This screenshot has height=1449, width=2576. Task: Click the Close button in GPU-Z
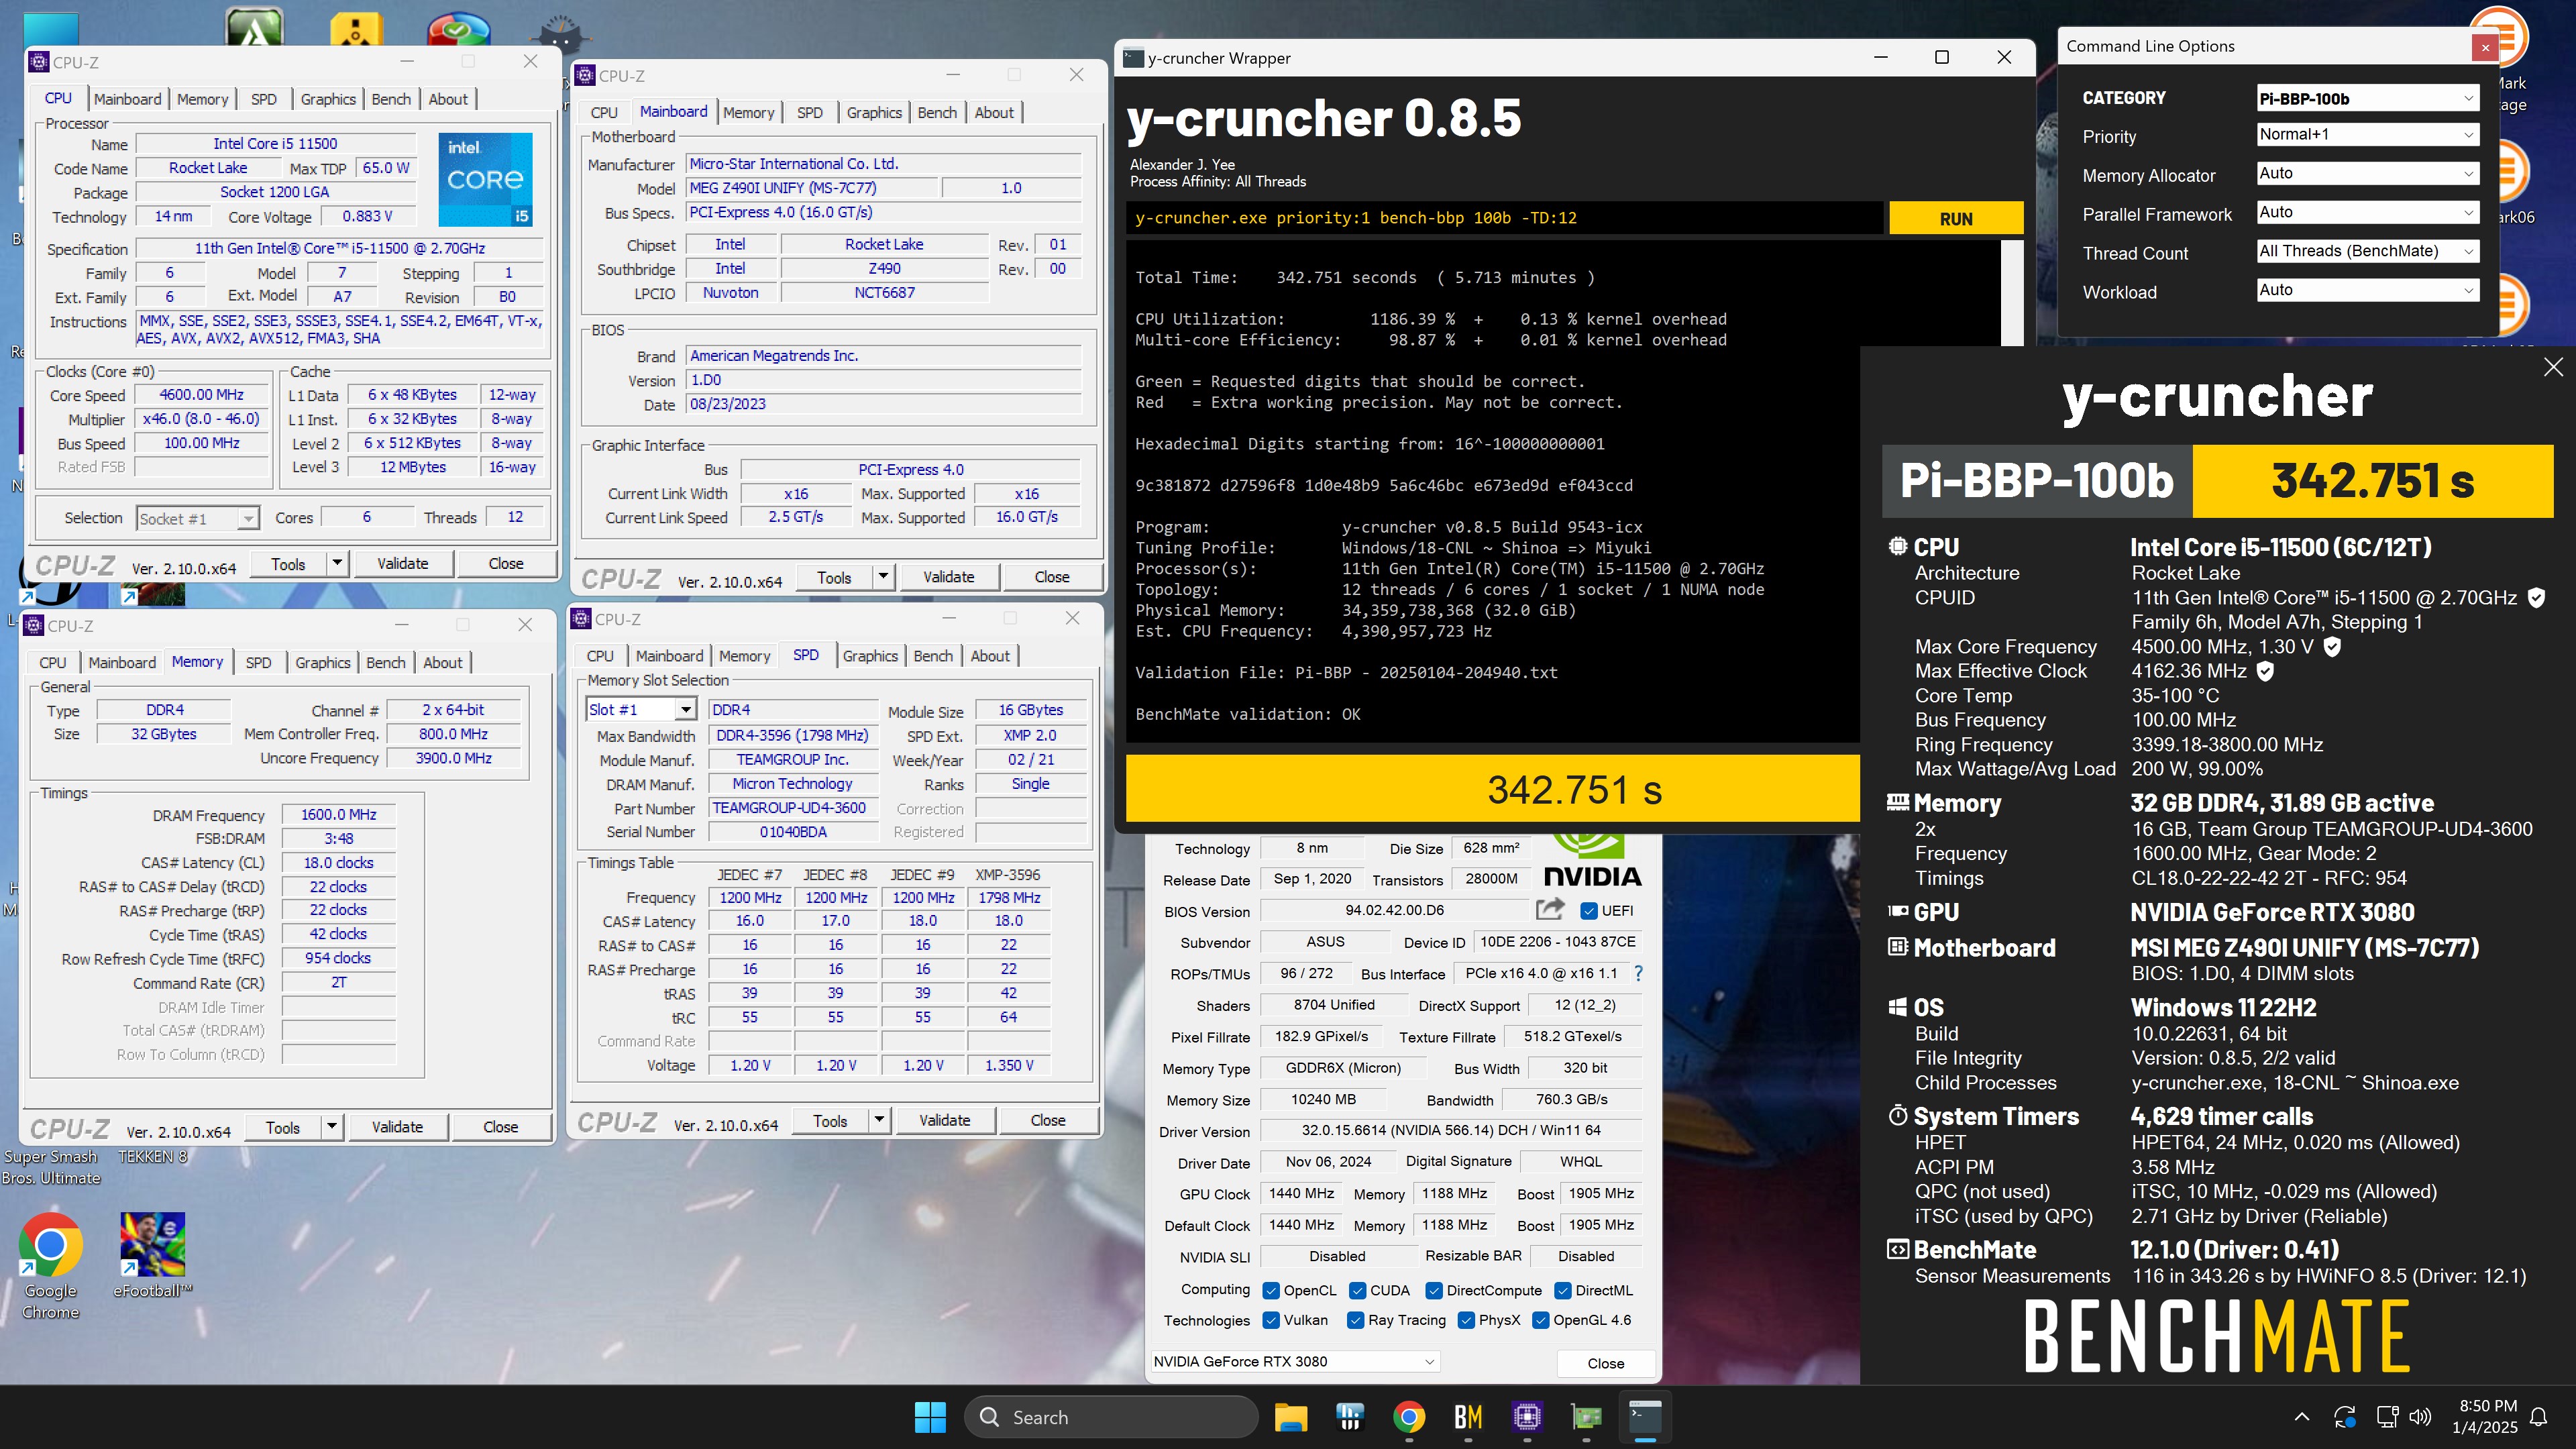[x=1605, y=1363]
